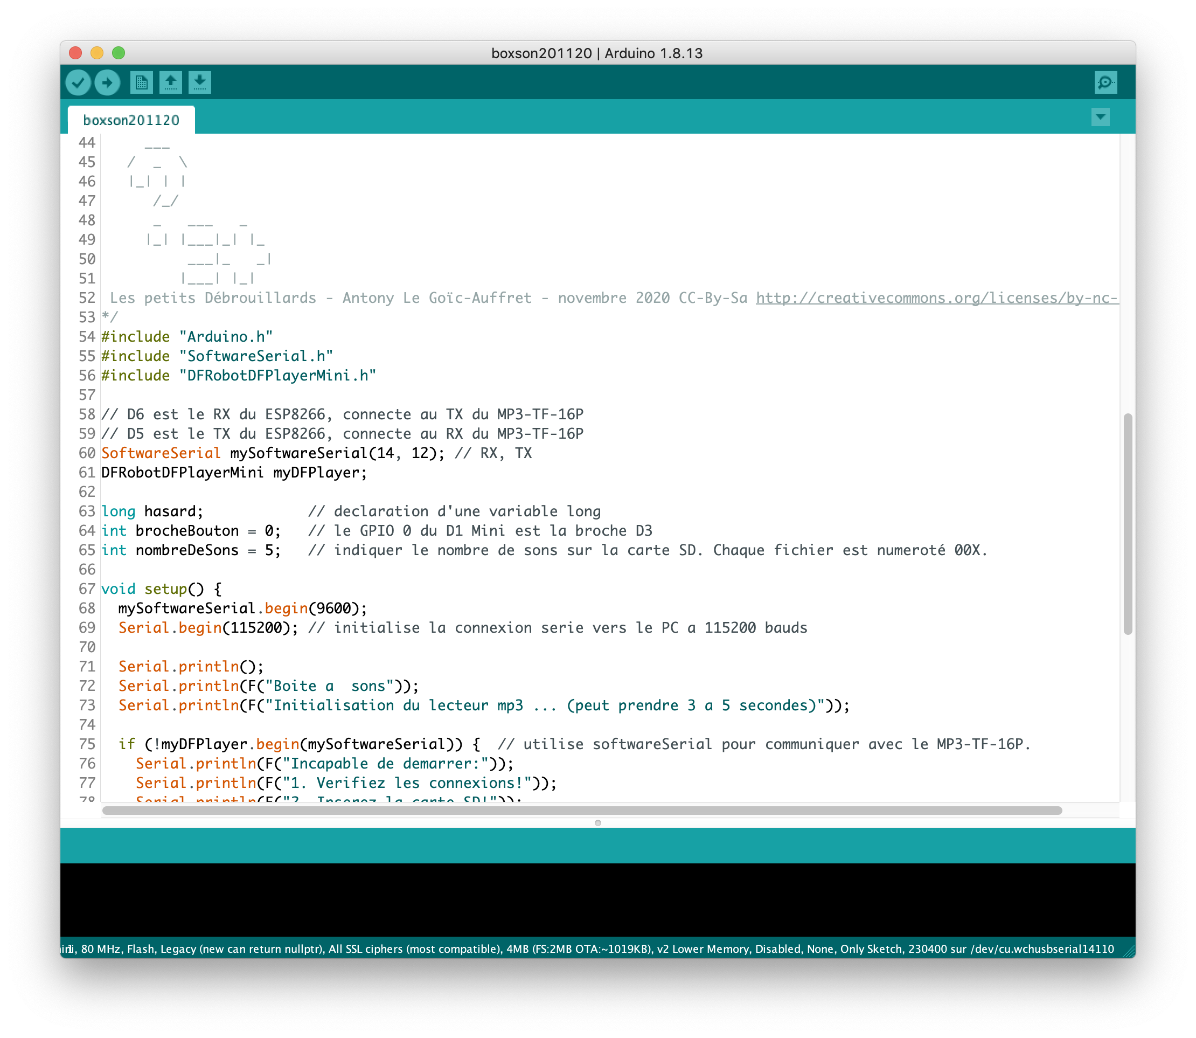
Task: Click the console divider handle dot
Action: click(597, 822)
